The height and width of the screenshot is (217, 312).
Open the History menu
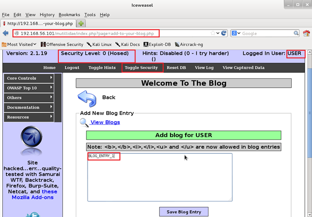47,15
